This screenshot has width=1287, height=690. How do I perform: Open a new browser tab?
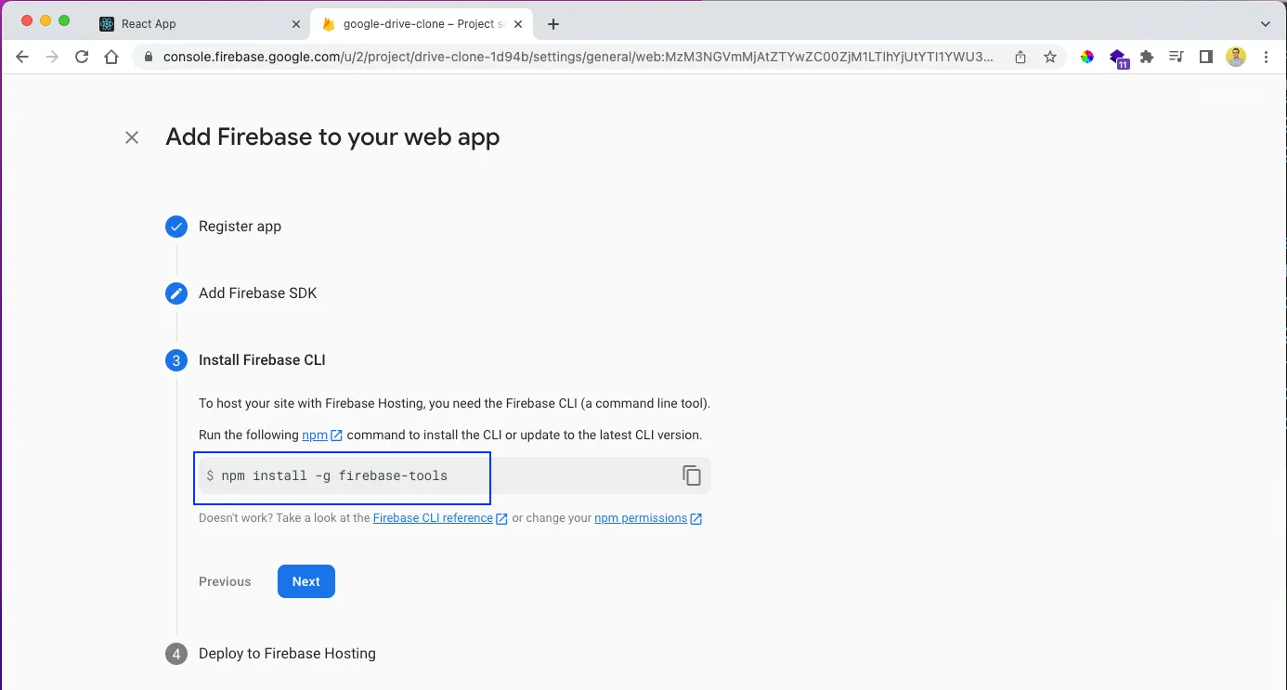point(553,24)
